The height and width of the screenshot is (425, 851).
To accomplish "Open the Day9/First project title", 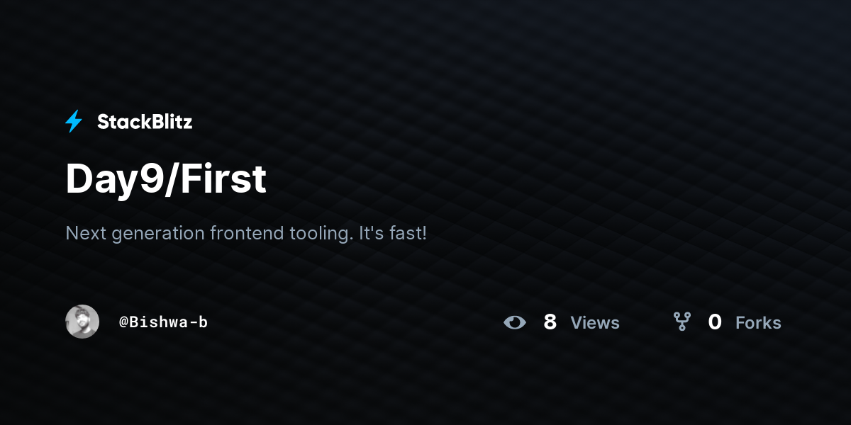I will click(x=166, y=178).
